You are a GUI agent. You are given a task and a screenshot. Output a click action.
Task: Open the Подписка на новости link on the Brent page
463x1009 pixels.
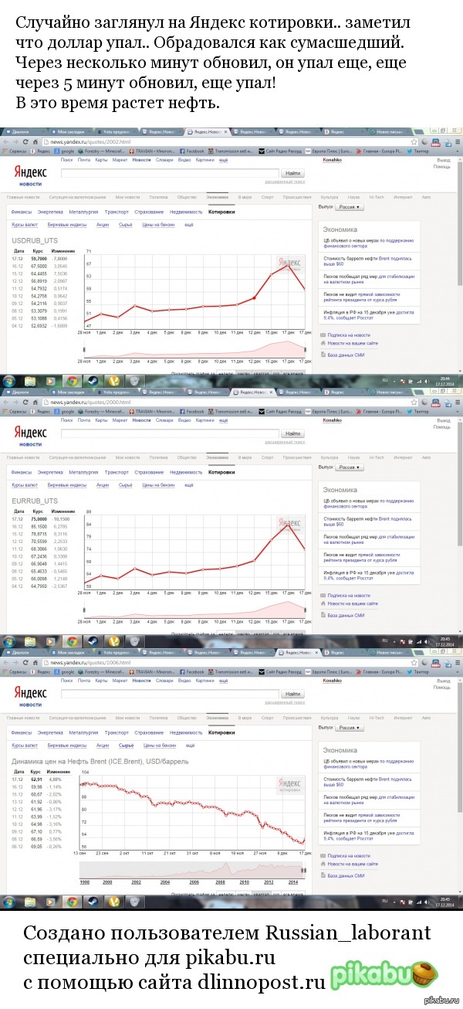point(349,855)
